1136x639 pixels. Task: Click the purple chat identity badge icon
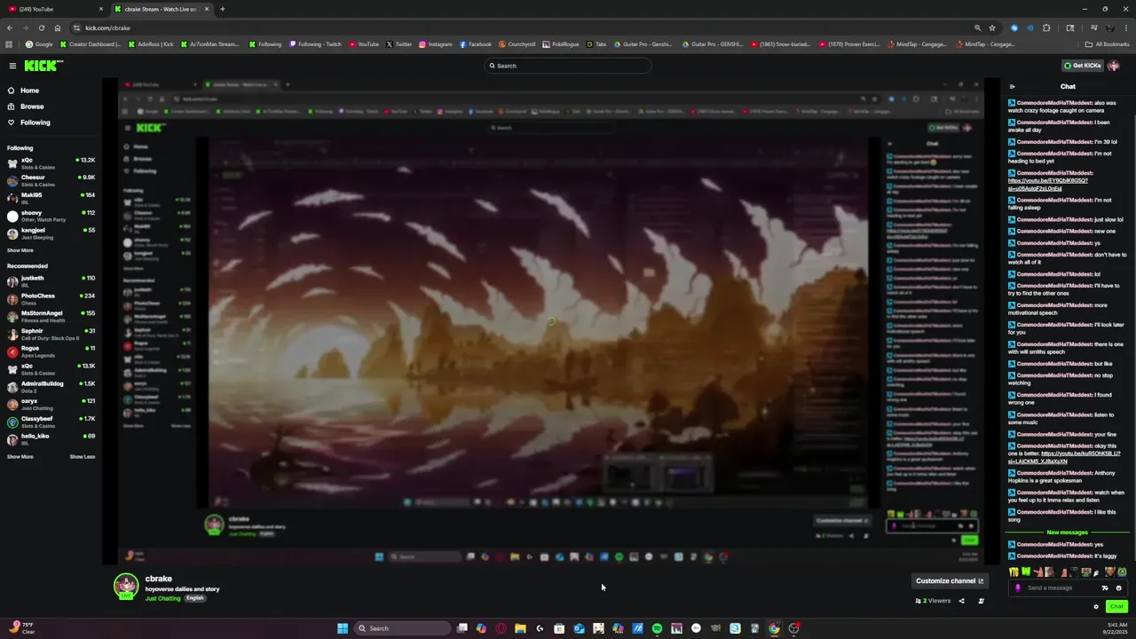(1018, 588)
